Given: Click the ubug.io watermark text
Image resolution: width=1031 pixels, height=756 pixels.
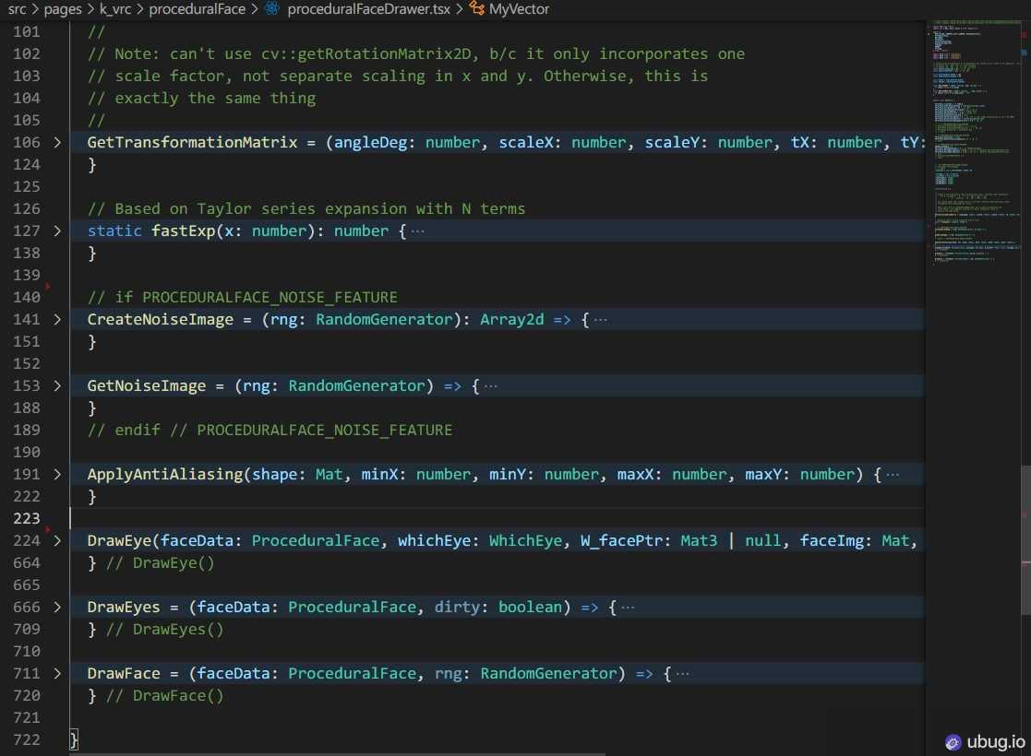Looking at the screenshot, I should (996, 741).
